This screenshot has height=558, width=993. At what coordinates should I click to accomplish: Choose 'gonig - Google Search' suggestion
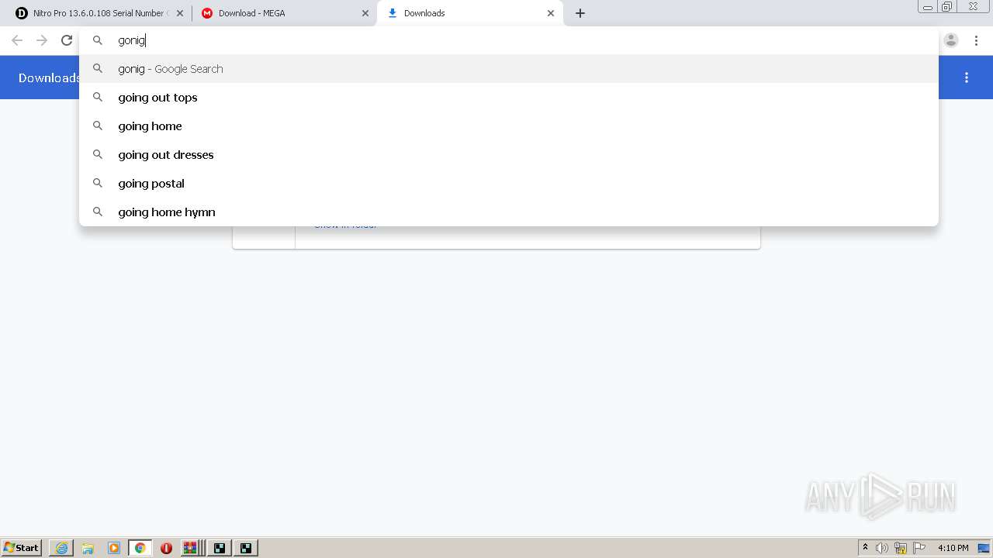[x=508, y=69]
